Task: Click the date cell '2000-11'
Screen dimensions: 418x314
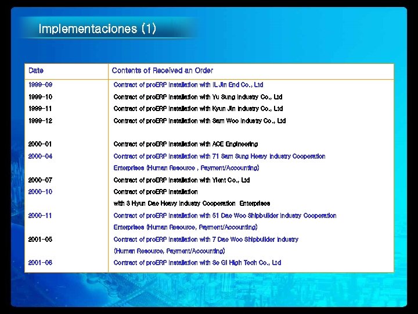Action: (x=40, y=216)
